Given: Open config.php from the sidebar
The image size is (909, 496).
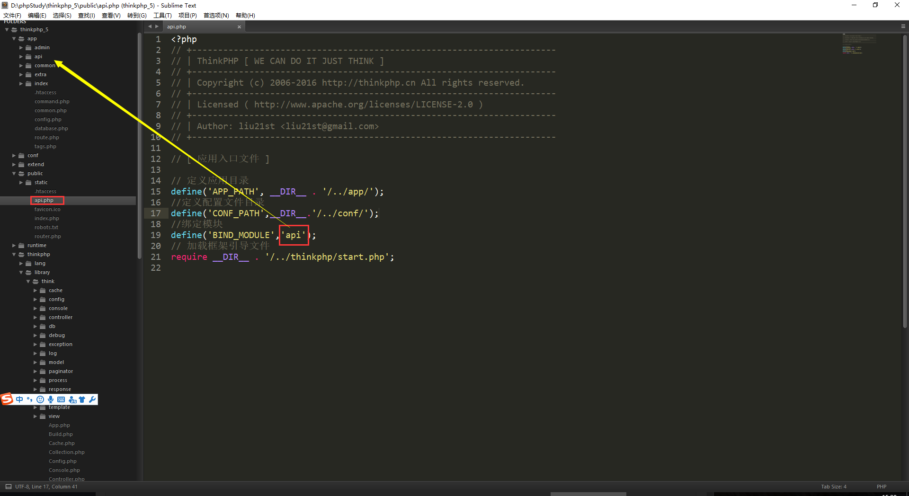Looking at the screenshot, I should coord(48,120).
